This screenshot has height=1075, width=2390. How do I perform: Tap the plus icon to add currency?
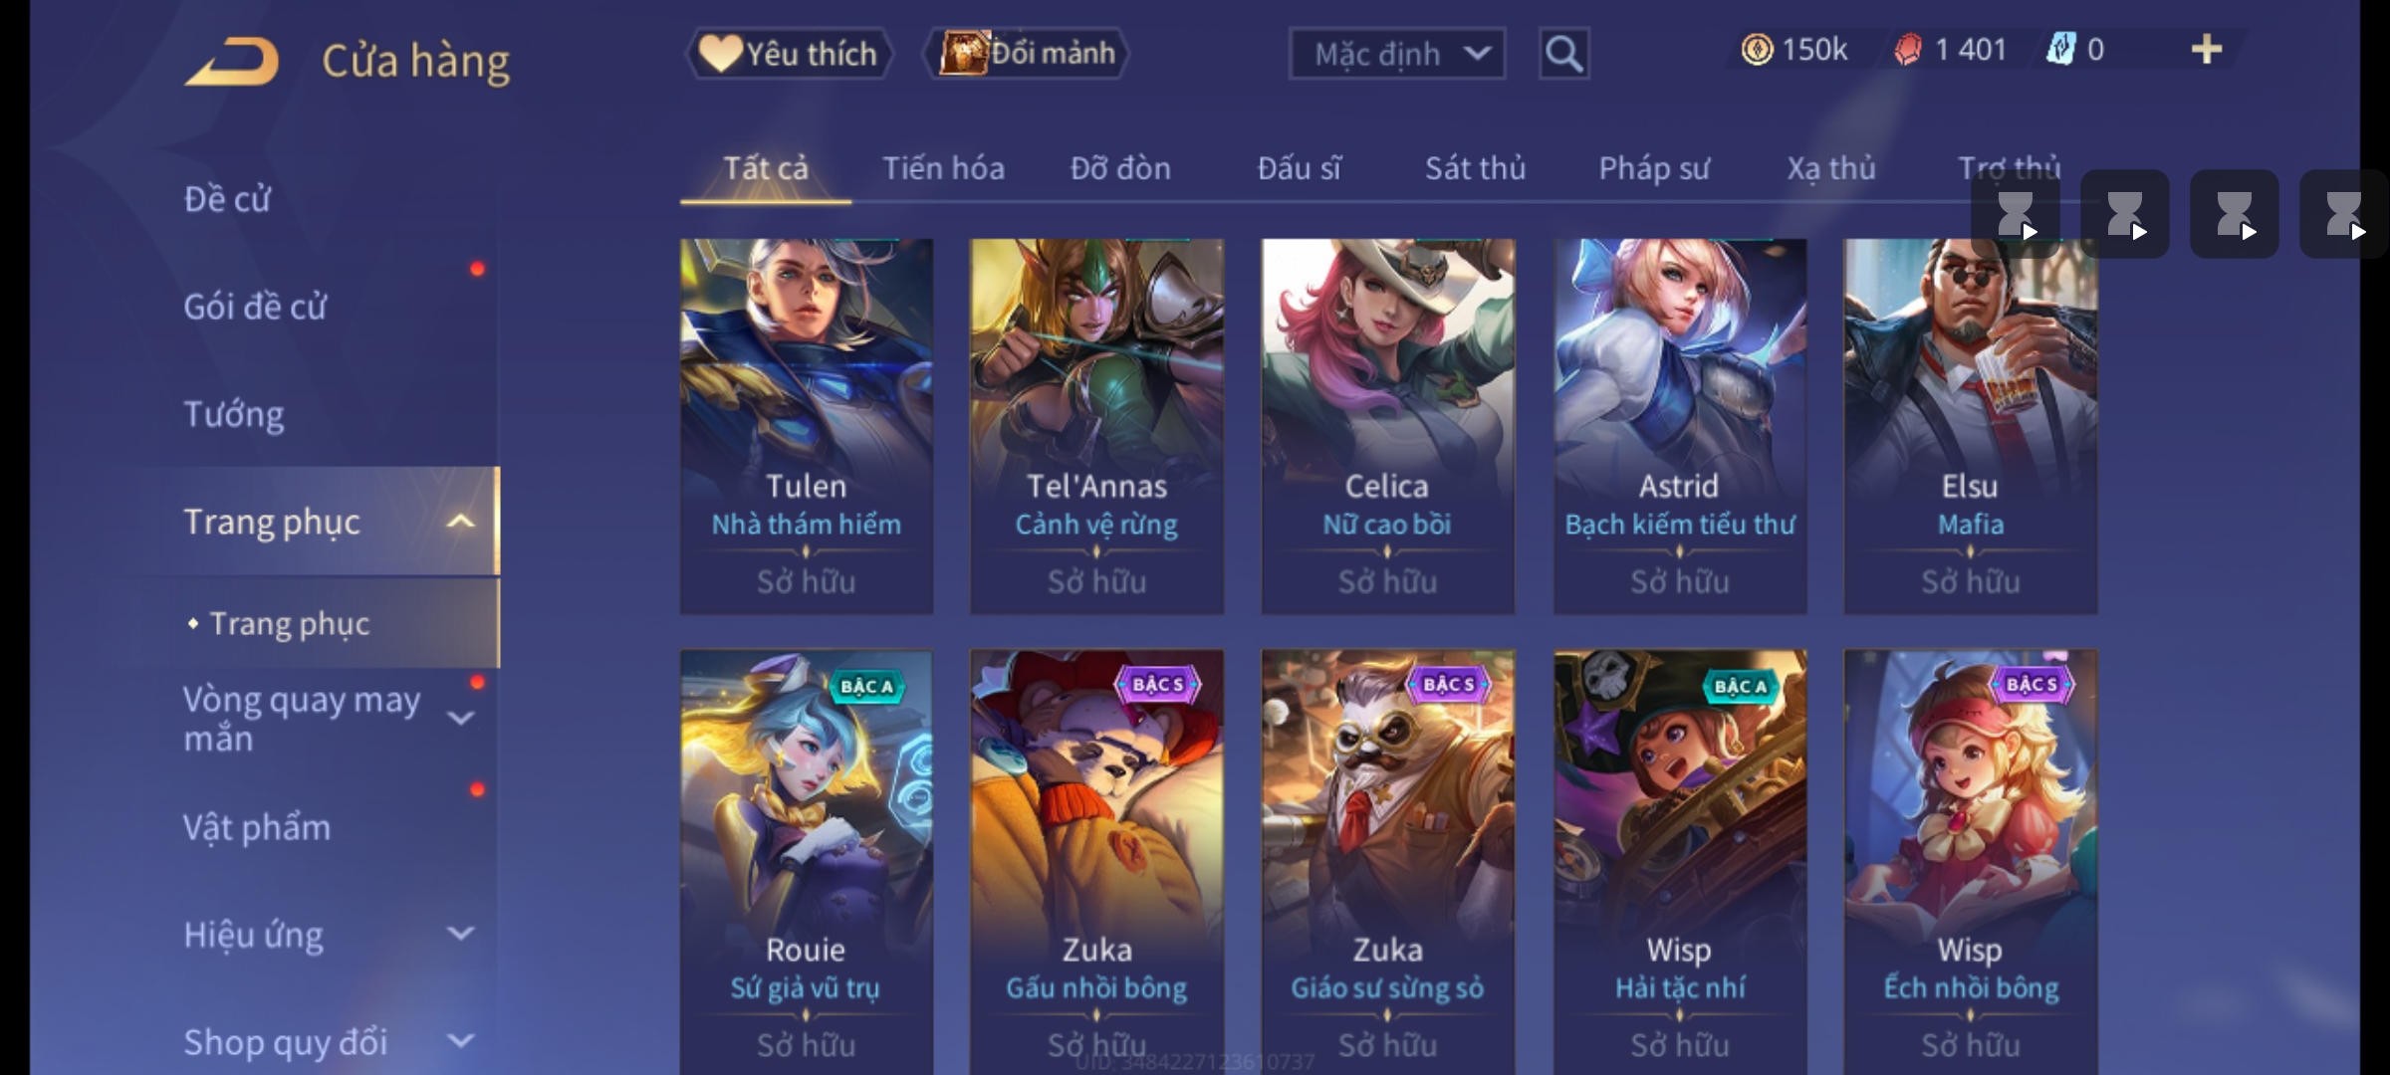(2207, 50)
